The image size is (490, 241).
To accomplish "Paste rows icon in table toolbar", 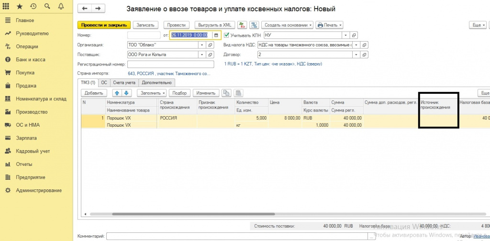I will click(238, 93).
